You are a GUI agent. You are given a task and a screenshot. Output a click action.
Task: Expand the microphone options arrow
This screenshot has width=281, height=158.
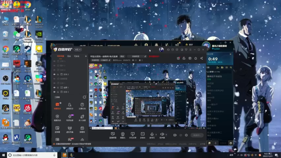pos(156,134)
